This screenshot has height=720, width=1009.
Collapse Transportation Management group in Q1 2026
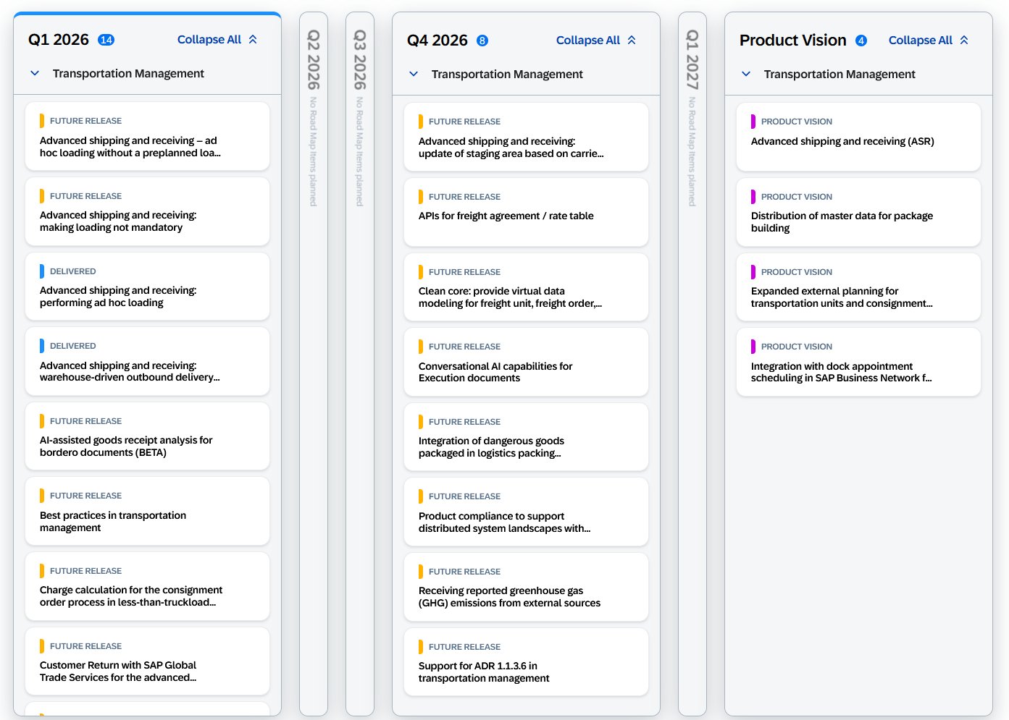click(35, 73)
